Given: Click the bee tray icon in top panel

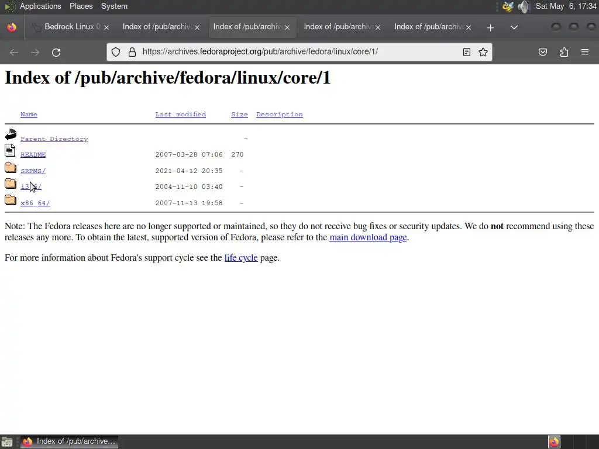Looking at the screenshot, I should coord(508,6).
